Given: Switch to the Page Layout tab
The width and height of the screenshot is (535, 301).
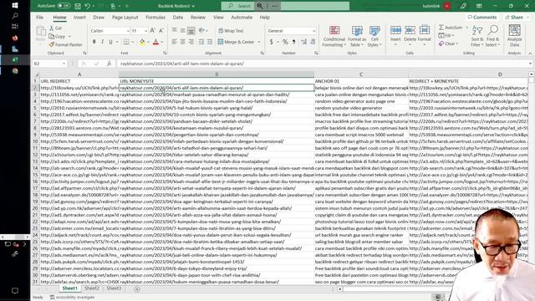Looking at the screenshot, I should pos(125,17).
